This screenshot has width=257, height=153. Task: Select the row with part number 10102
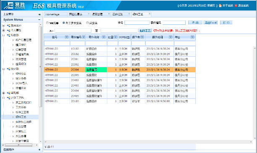click(x=119, y=49)
